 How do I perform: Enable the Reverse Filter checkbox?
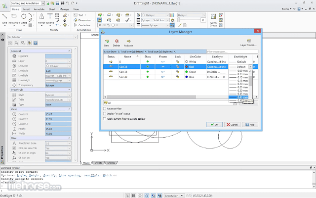(105, 108)
